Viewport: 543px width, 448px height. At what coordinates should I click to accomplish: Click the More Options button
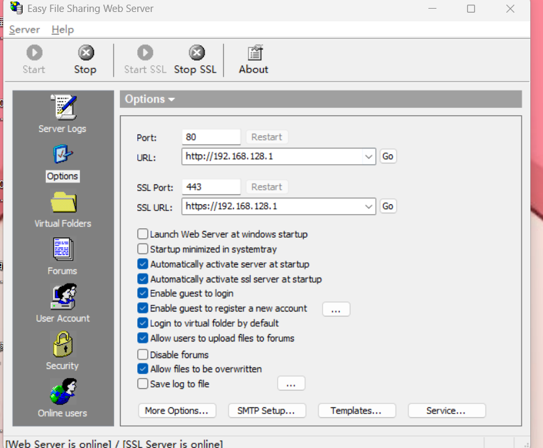tap(177, 411)
